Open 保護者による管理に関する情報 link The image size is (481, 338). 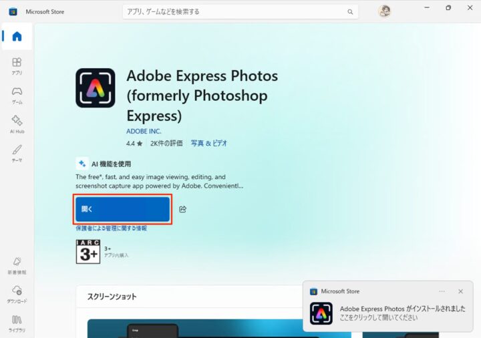coord(111,228)
